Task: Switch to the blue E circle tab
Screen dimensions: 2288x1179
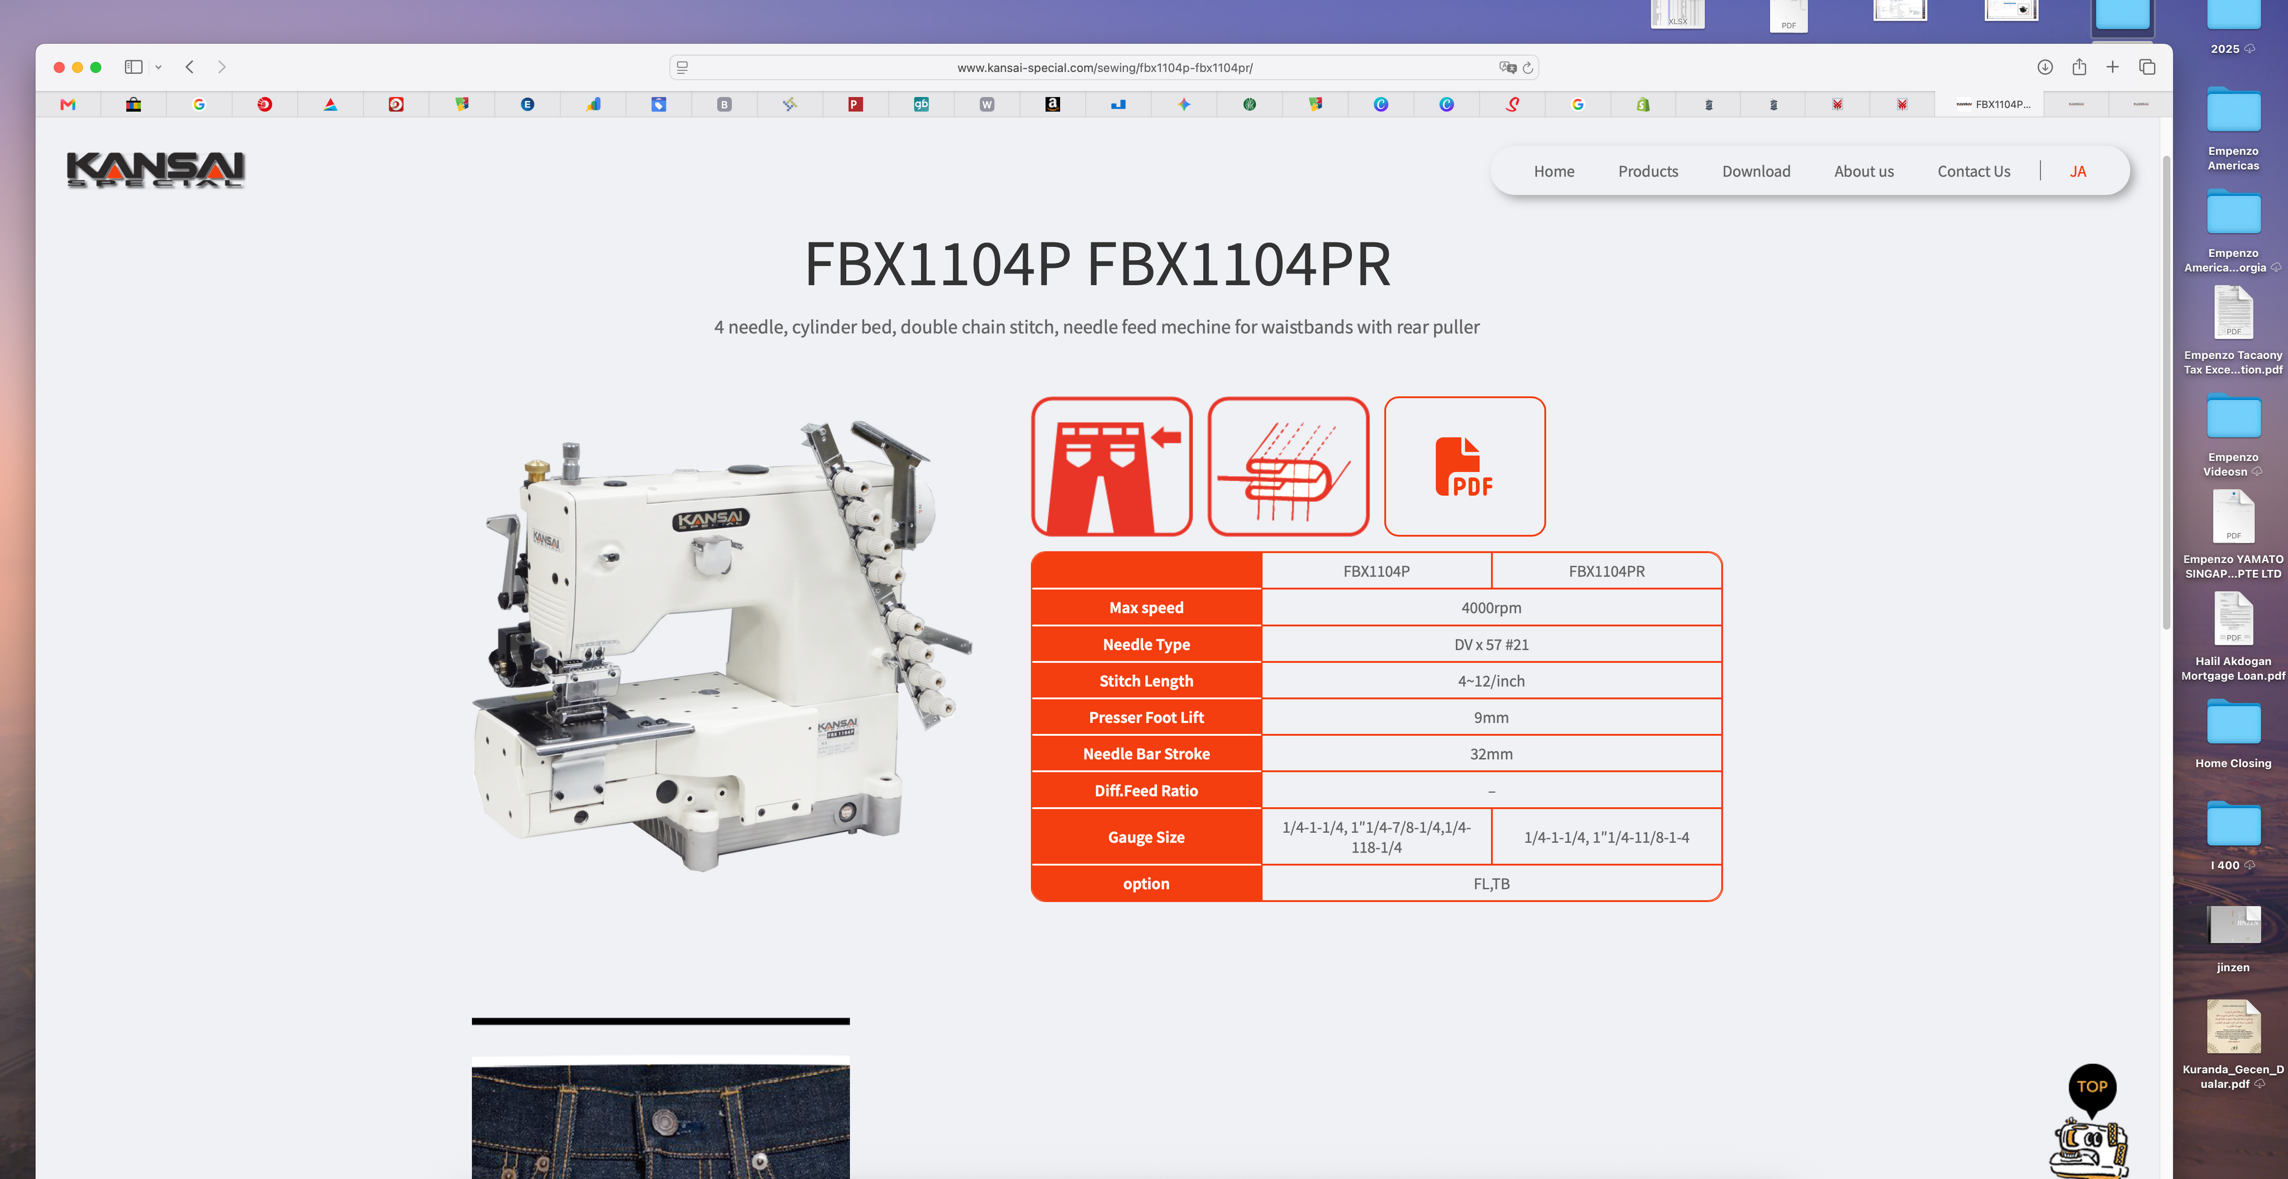Action: (527, 105)
